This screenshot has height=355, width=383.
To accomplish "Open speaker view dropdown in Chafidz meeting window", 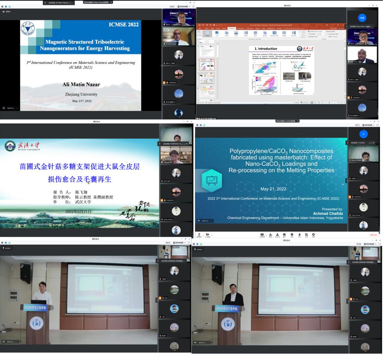I will [368, 125].
